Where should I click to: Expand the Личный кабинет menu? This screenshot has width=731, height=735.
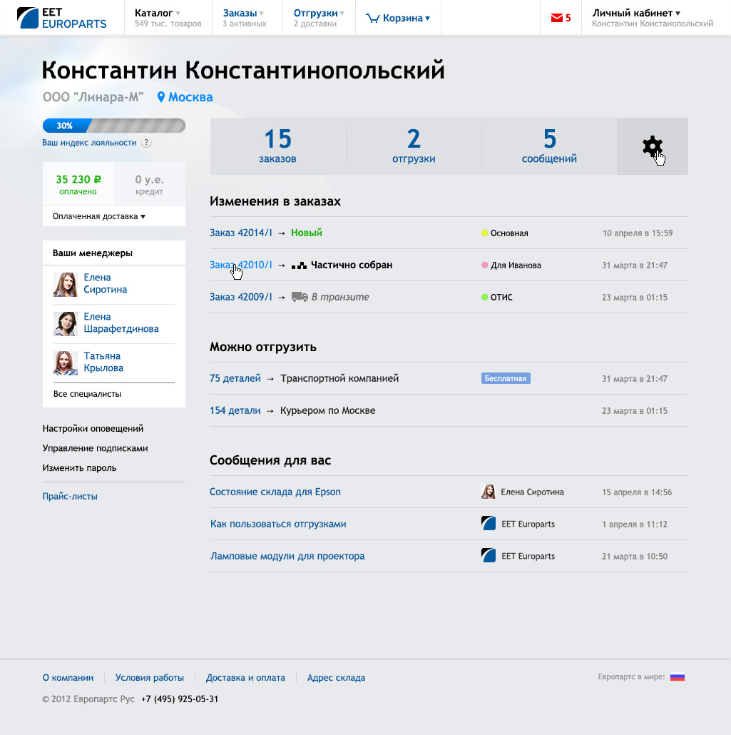(x=636, y=13)
